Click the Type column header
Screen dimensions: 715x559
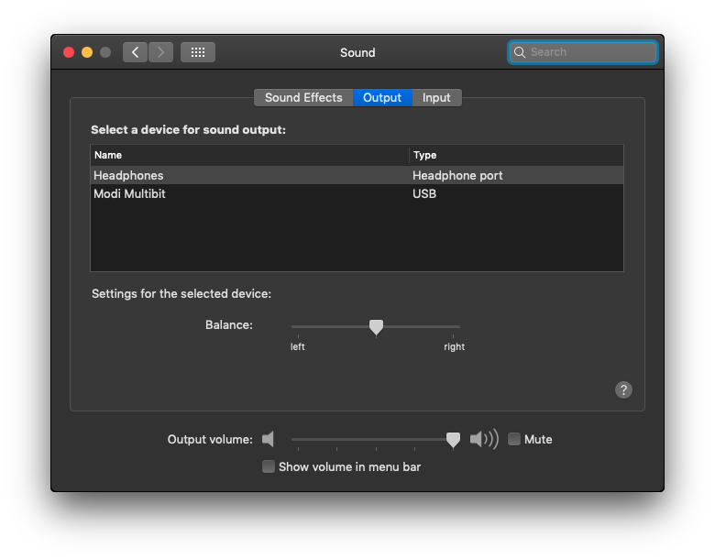tap(517, 155)
